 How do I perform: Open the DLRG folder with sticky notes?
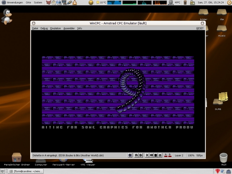pyautogui.click(x=220, y=101)
